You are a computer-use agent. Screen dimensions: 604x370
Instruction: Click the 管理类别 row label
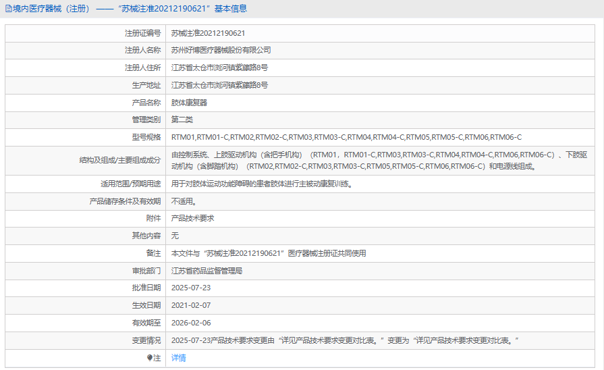(x=146, y=120)
